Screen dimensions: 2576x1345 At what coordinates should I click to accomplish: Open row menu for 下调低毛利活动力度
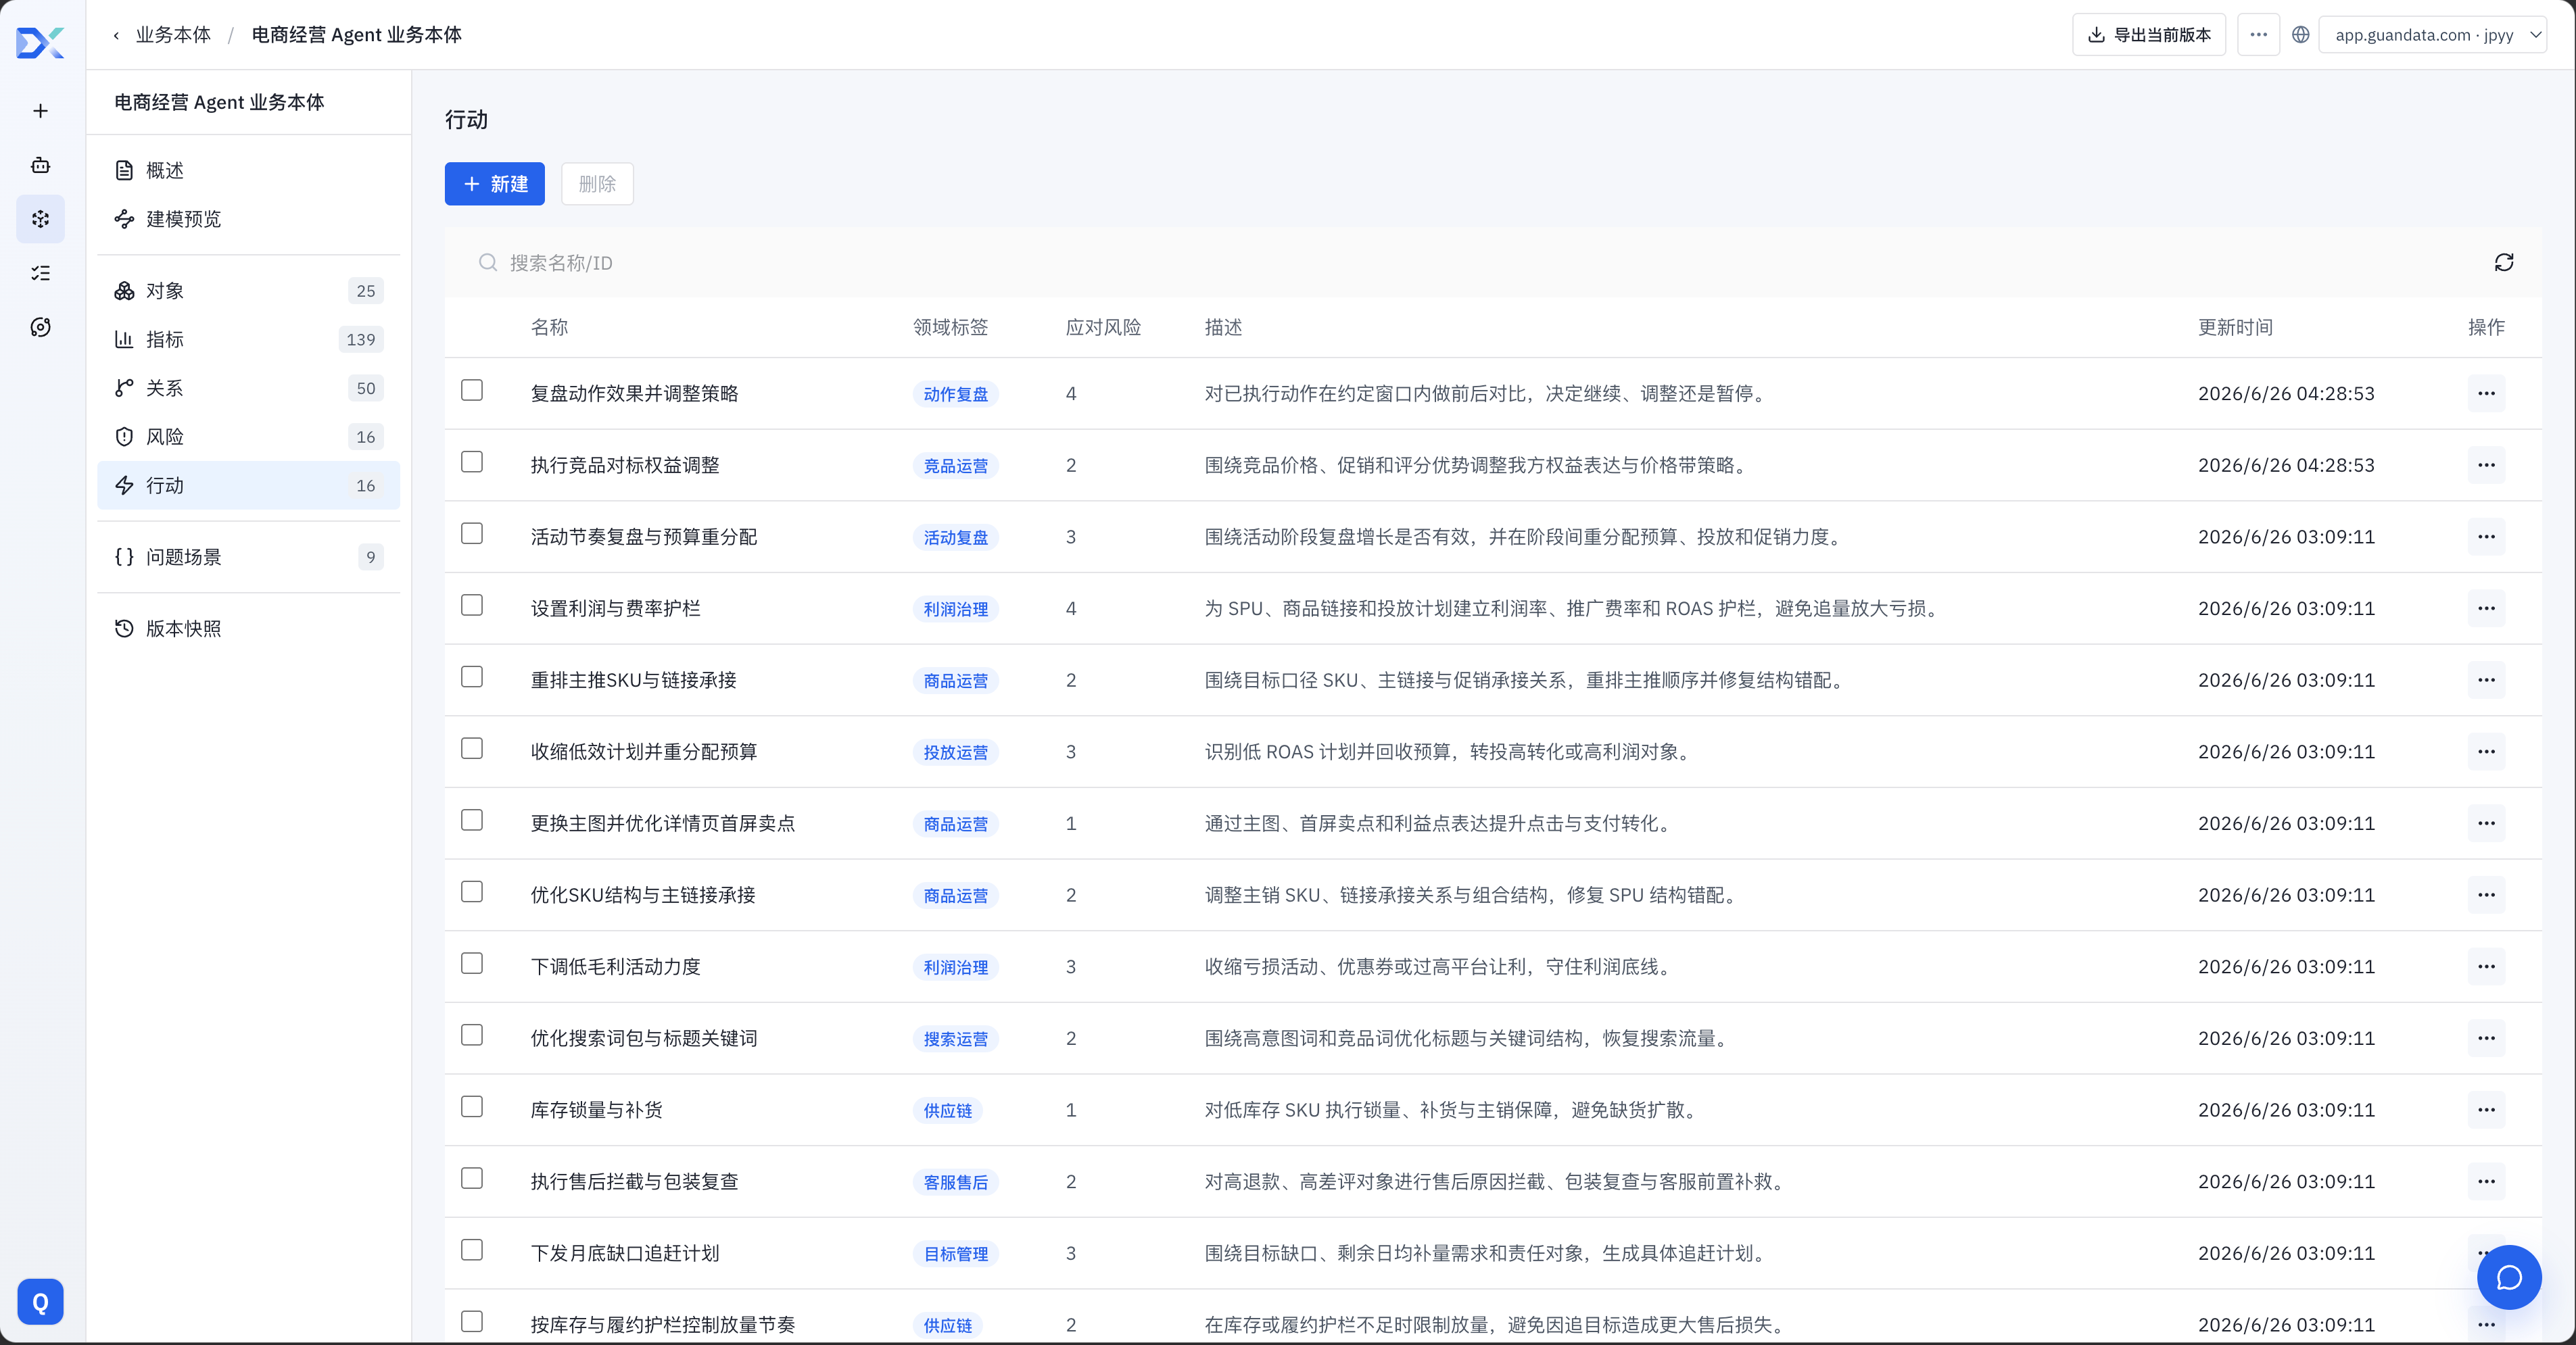coord(2486,967)
